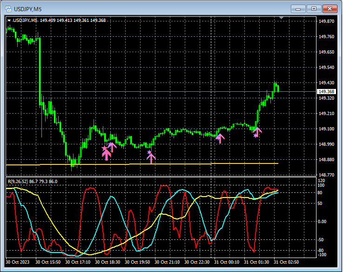343x272 pixels.
Task: Click the up arrow on the yellow line near 21:10
Action: (151, 158)
